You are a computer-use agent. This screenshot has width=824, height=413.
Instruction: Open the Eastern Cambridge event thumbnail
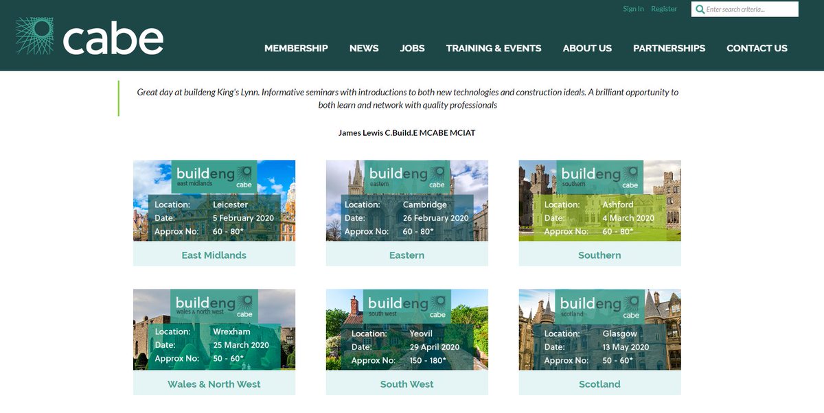pyautogui.click(x=407, y=200)
